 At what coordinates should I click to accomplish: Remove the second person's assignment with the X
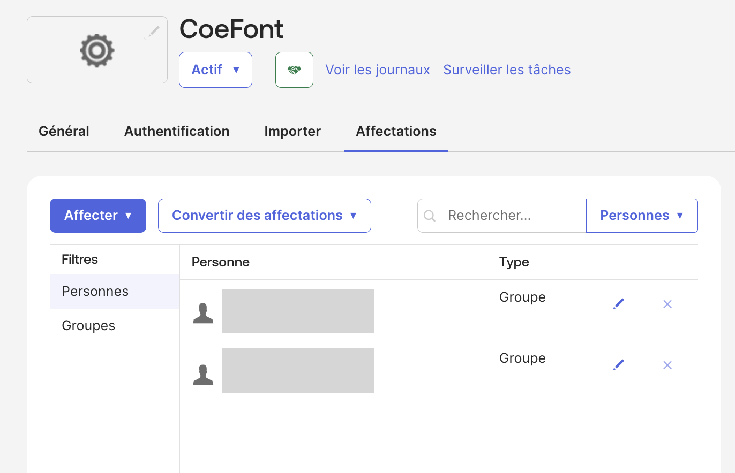(x=667, y=365)
